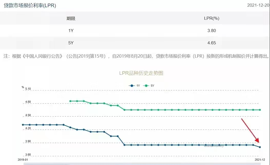This screenshot has width=270, height=165.
Task: Click the first 1Y data point for 2019-01
Action: click(23, 125)
